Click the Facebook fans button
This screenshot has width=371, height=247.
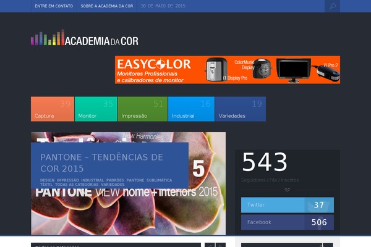click(288, 222)
